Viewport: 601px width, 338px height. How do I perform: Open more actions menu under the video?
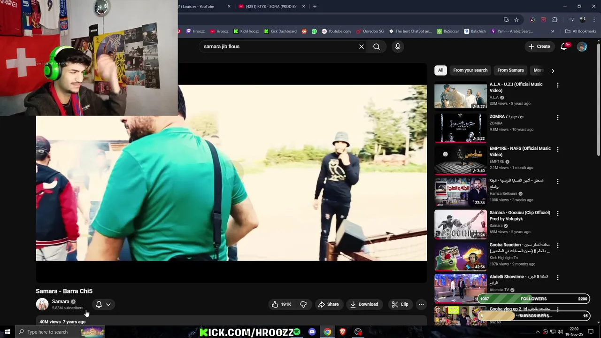click(421, 304)
